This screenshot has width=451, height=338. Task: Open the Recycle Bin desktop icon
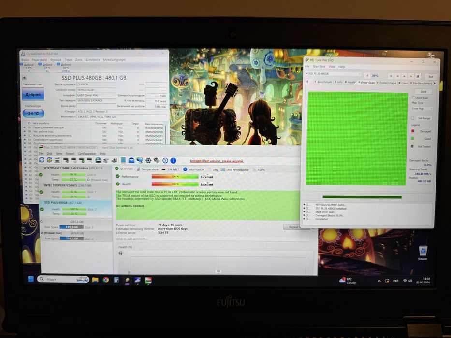pos(423,253)
